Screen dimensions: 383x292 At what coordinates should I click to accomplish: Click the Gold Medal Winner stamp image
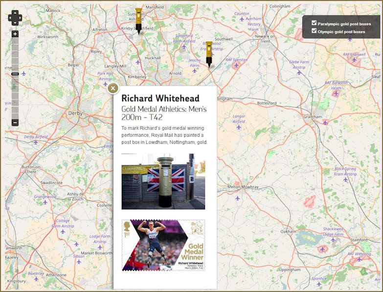pyautogui.click(x=163, y=245)
